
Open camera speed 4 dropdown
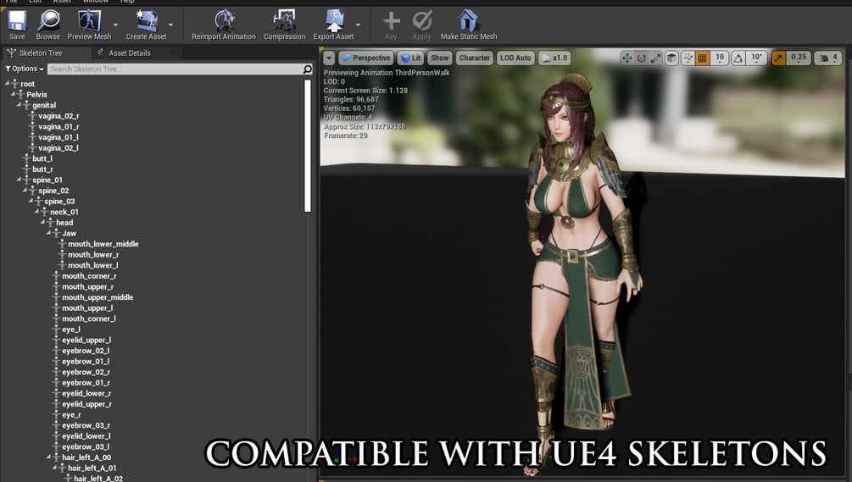click(x=835, y=58)
